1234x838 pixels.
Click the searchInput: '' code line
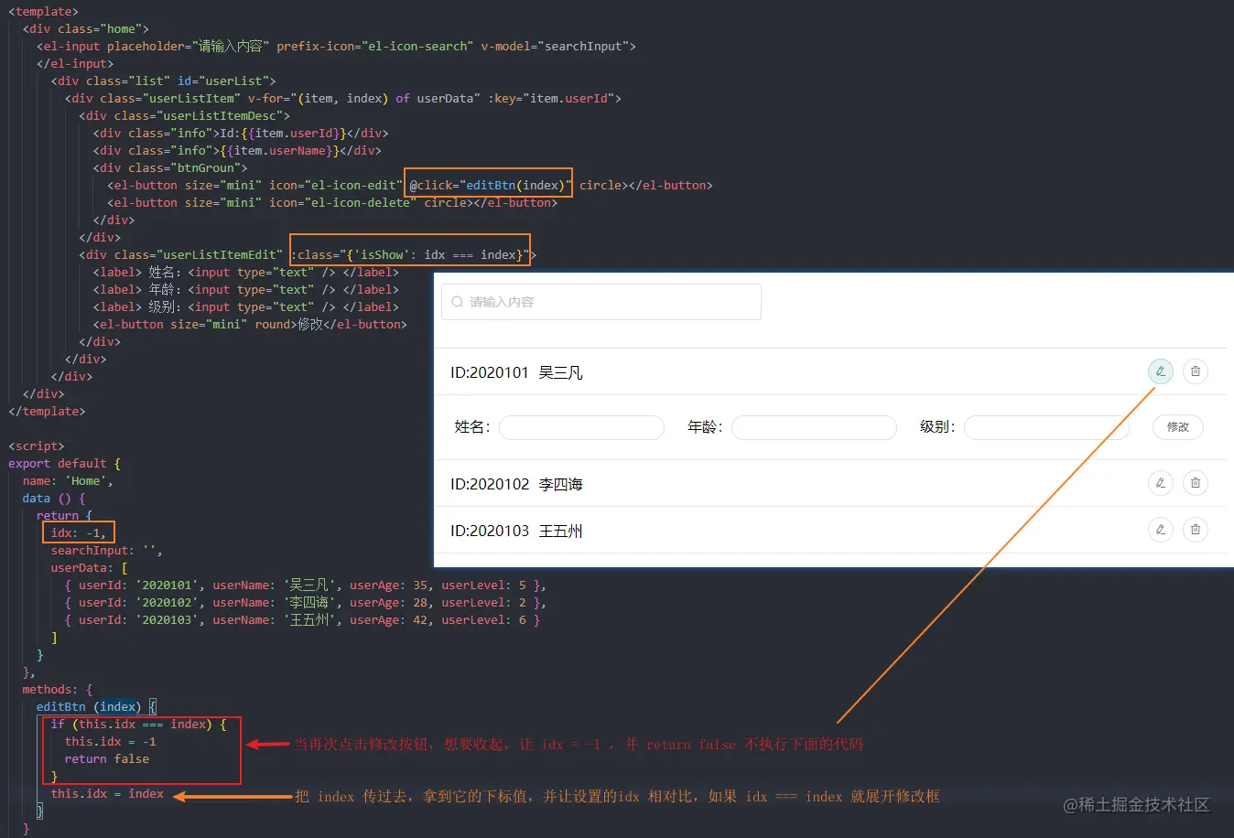(x=106, y=550)
